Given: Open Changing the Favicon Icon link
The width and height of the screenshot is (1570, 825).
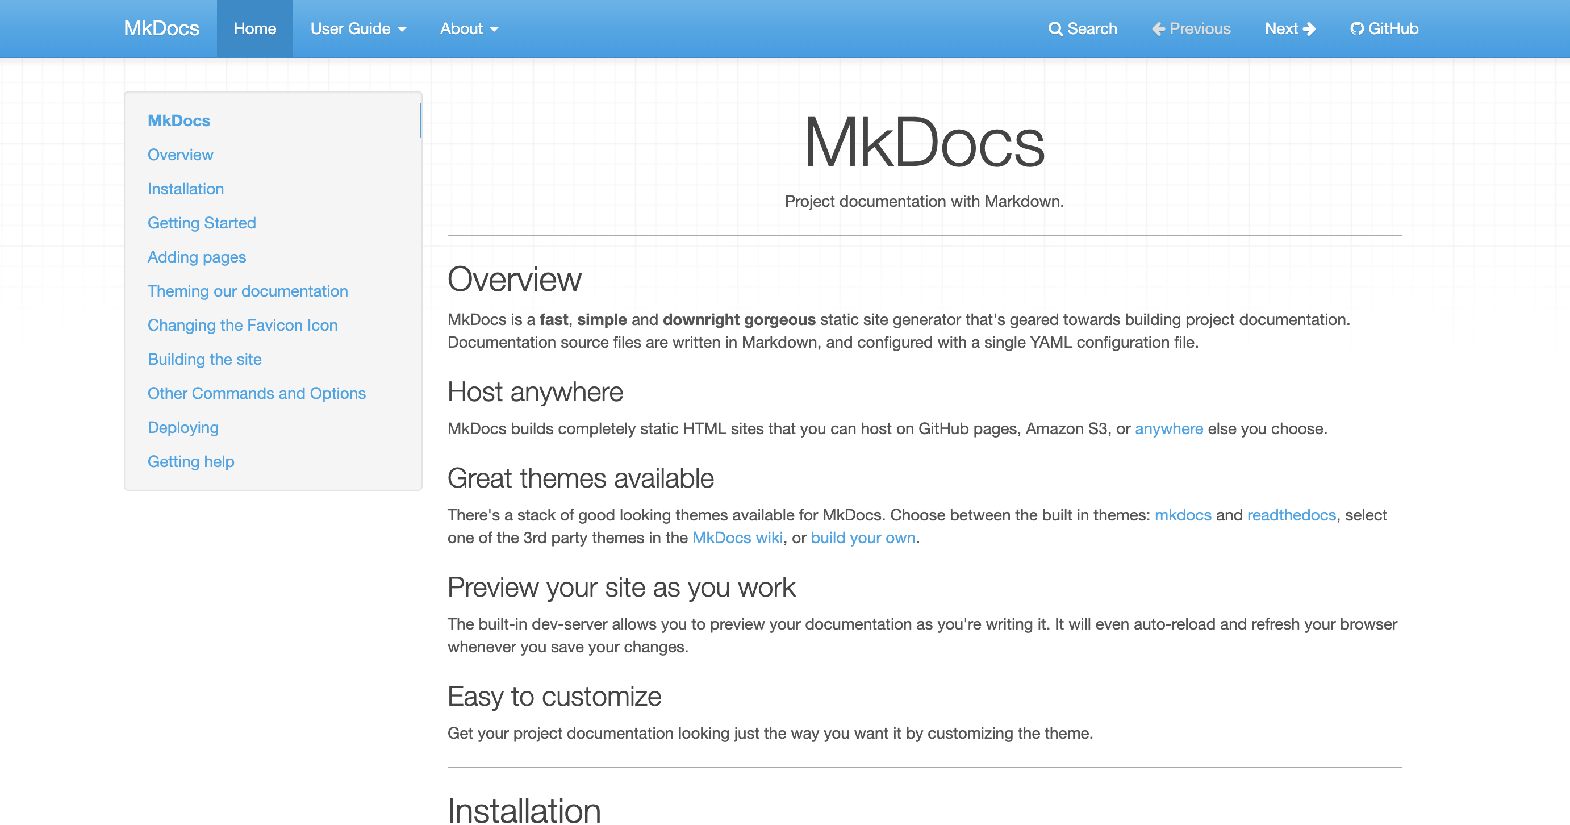Looking at the screenshot, I should [242, 326].
